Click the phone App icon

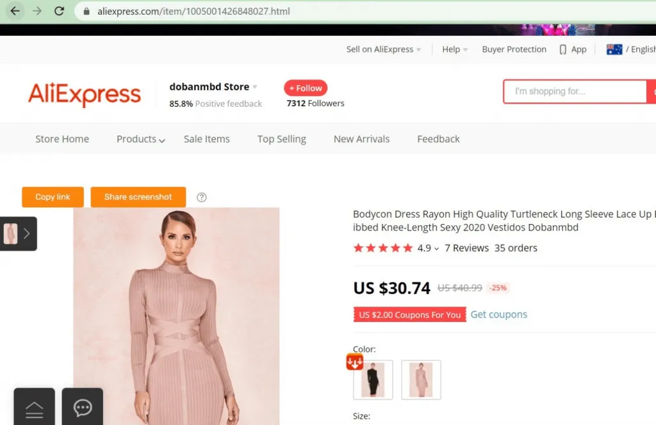(x=562, y=50)
